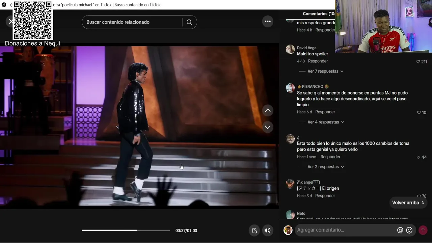Click the comment text 'Malditoo spoiler'
Screen dimensions: 432x243
click(x=313, y=54)
